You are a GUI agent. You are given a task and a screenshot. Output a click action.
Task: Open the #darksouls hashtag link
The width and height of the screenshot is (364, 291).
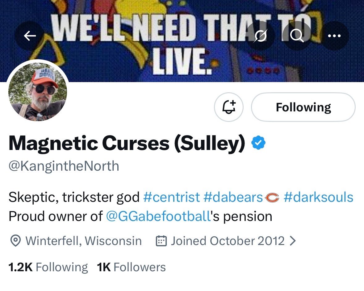pyautogui.click(x=318, y=197)
